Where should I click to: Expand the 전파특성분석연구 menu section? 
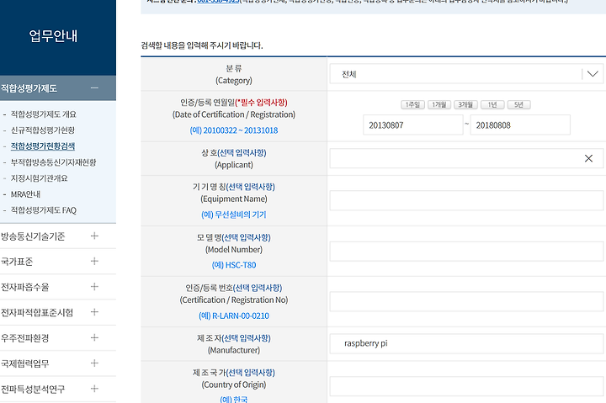pos(94,389)
